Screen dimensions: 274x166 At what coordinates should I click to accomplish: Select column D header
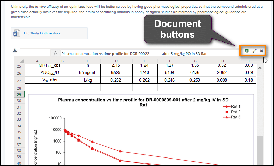pos(116,61)
